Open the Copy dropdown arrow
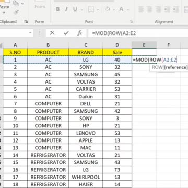 coord(22,4)
